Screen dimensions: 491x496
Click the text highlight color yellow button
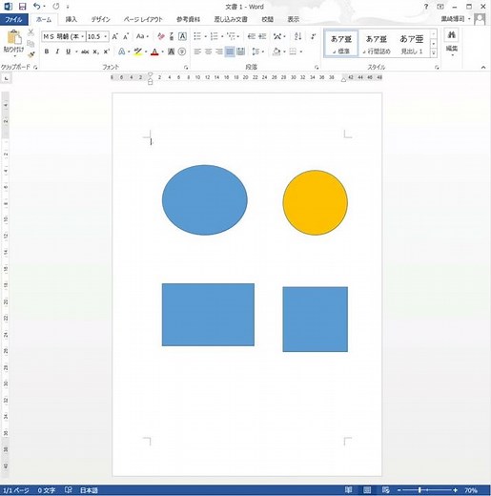(x=137, y=52)
